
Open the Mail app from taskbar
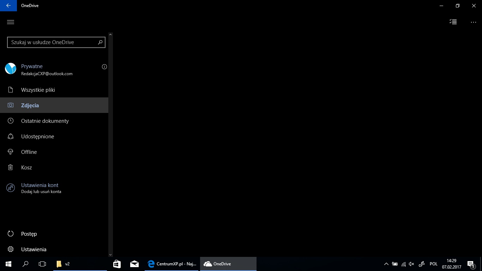(x=134, y=264)
